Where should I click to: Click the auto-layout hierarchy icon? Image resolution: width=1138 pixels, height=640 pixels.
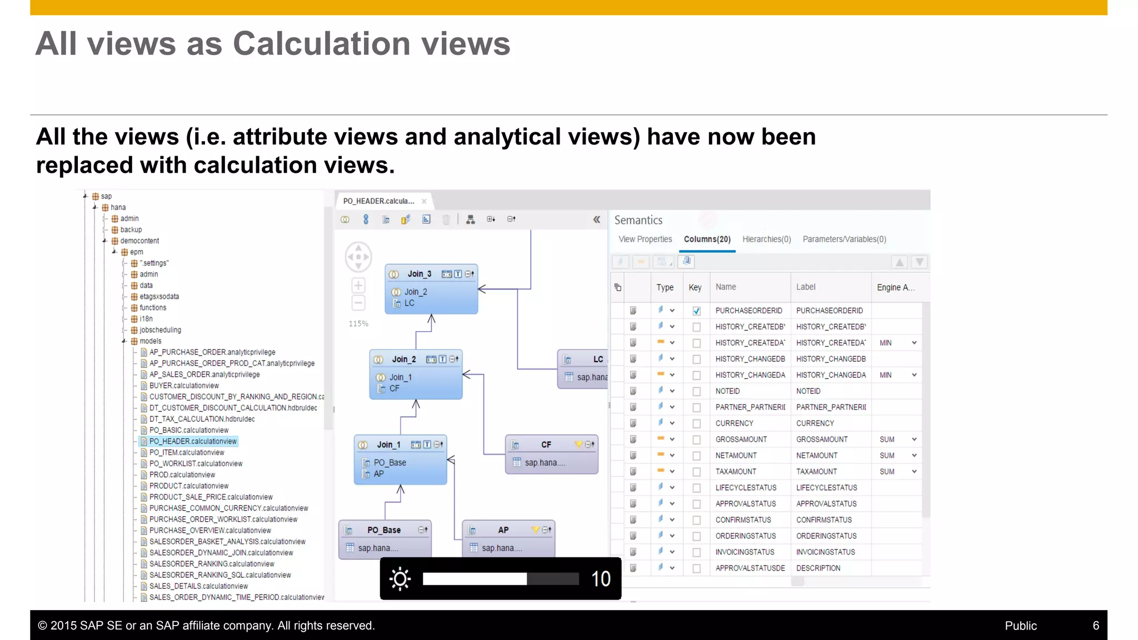coord(471,219)
